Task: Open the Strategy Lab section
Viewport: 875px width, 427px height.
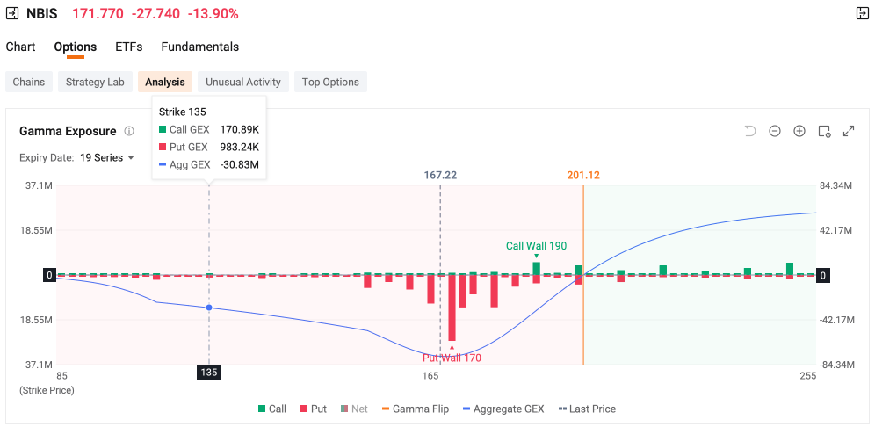Action: [95, 82]
